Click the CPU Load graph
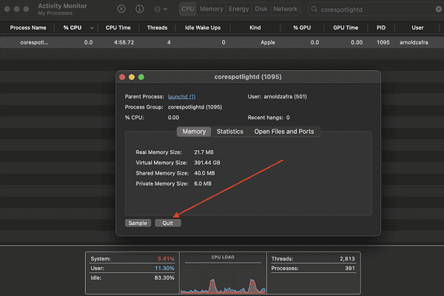The image size is (444, 296). (x=223, y=273)
